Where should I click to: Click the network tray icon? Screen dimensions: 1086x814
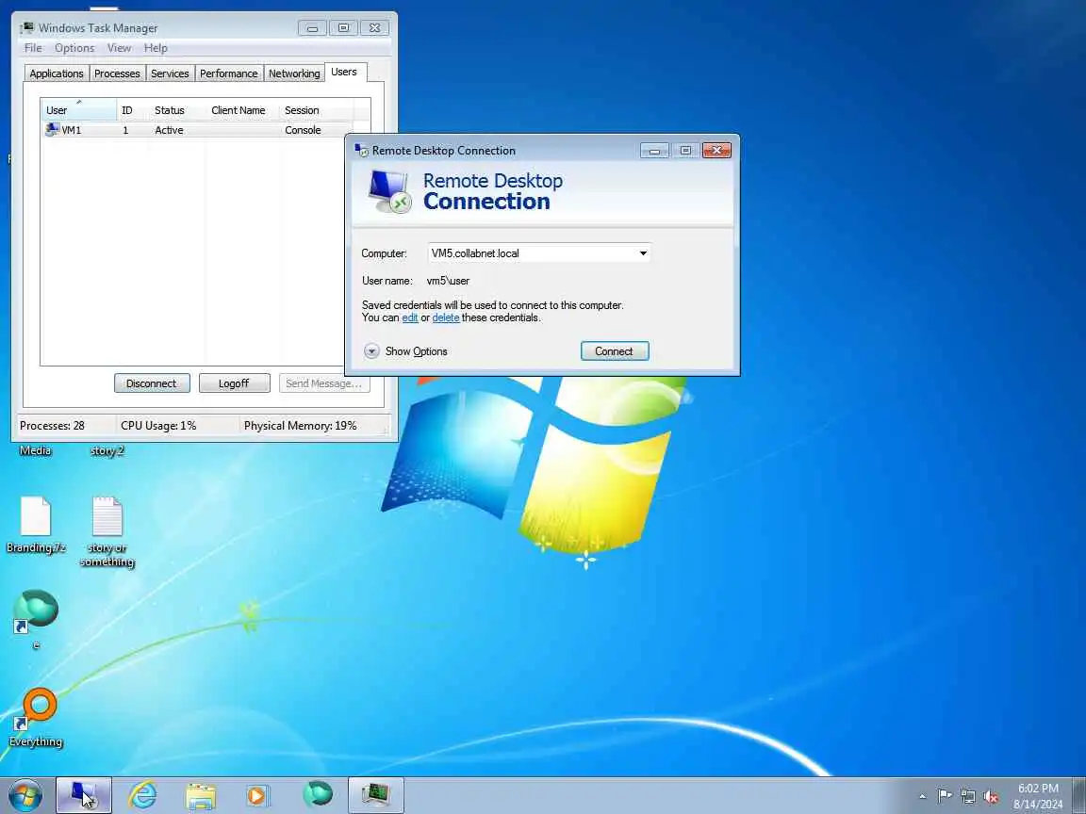(967, 796)
